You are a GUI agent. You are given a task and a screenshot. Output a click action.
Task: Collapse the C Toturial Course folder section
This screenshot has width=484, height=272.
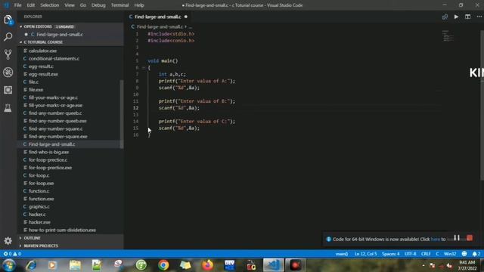[43, 42]
